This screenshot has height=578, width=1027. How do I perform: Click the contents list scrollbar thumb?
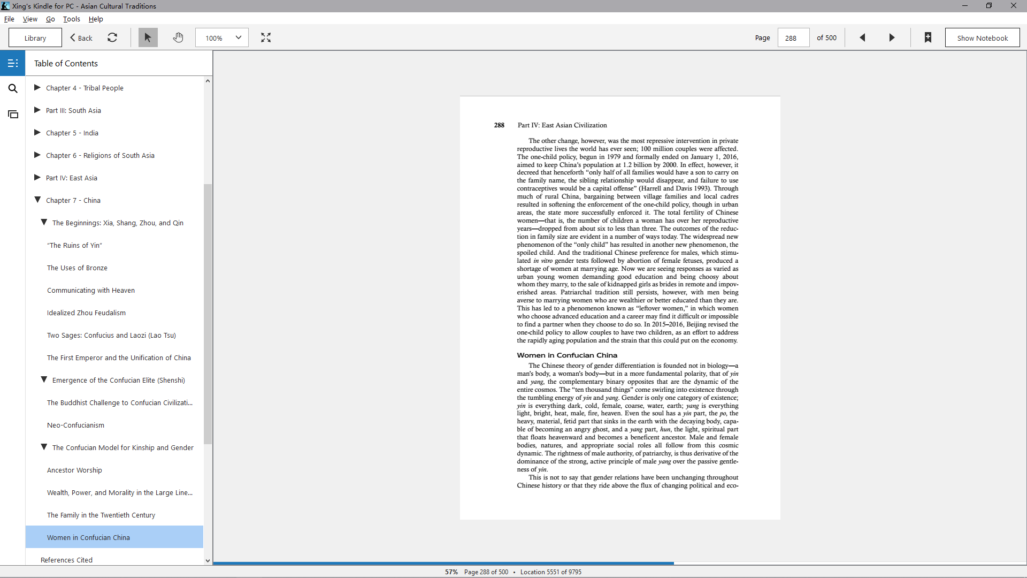click(x=208, y=314)
